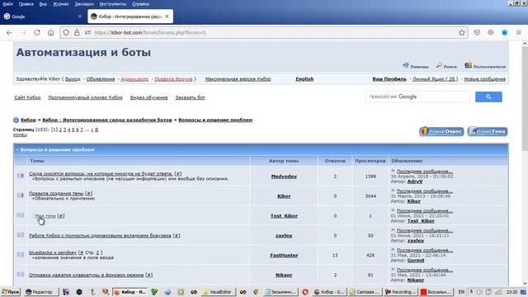Open the Справка menu
This screenshot has height=297, width=528.
(x=140, y=4)
